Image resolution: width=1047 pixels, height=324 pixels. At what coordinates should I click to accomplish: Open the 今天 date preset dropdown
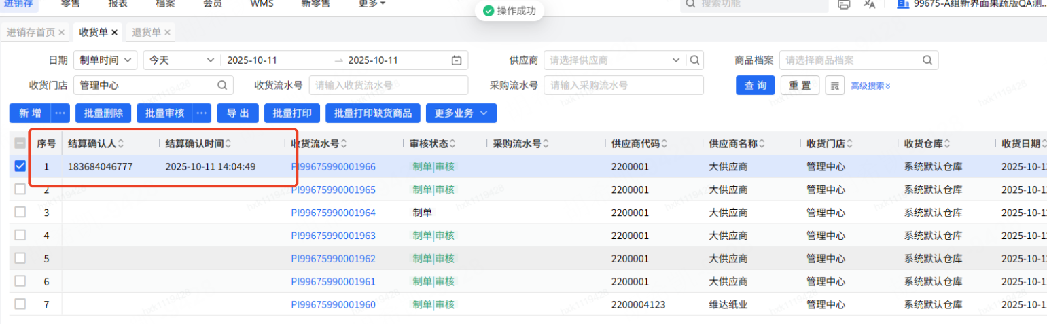pos(181,60)
